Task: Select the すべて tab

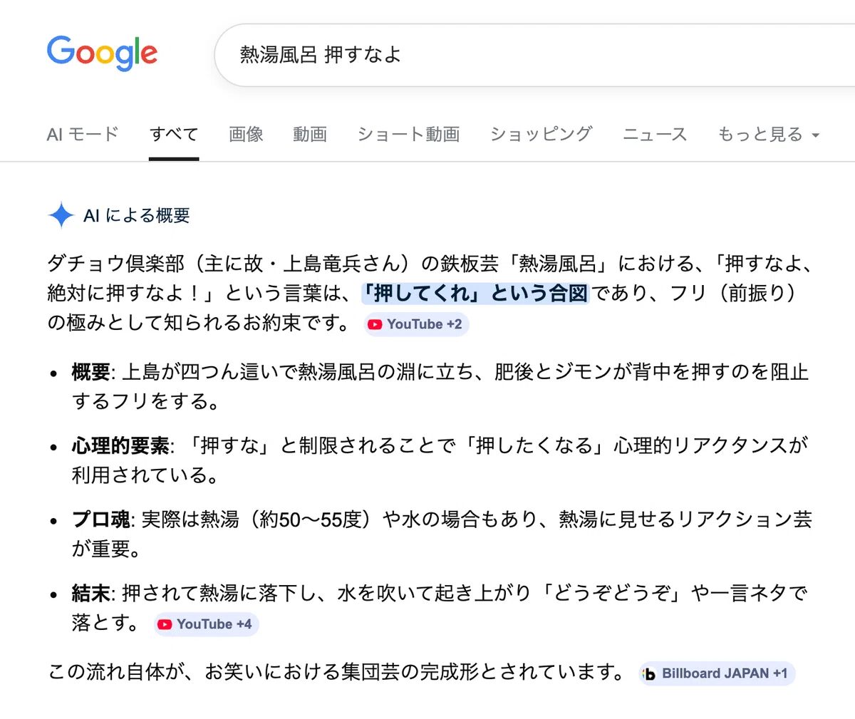Action: coord(174,134)
